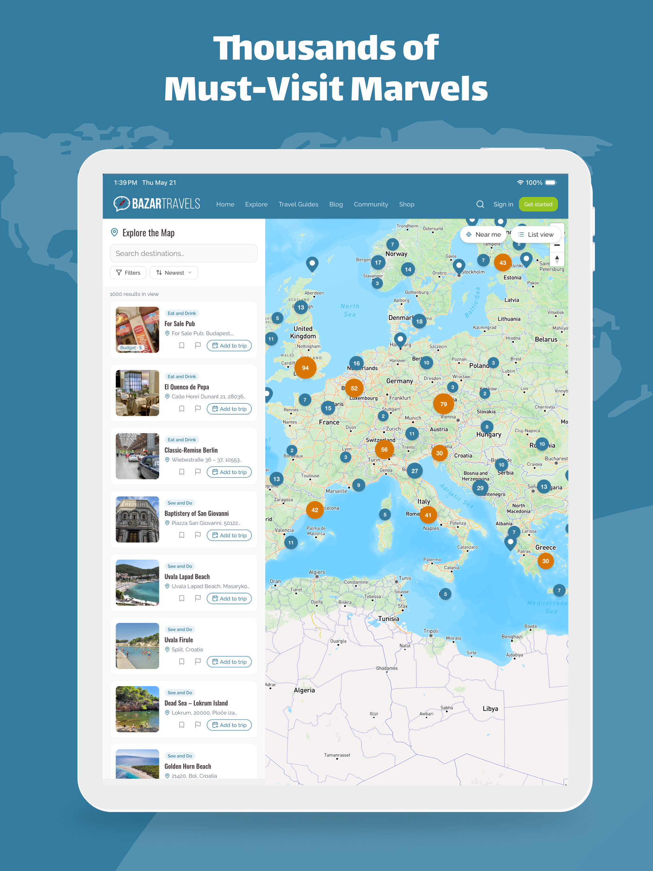Click the Sign in link

click(503, 204)
